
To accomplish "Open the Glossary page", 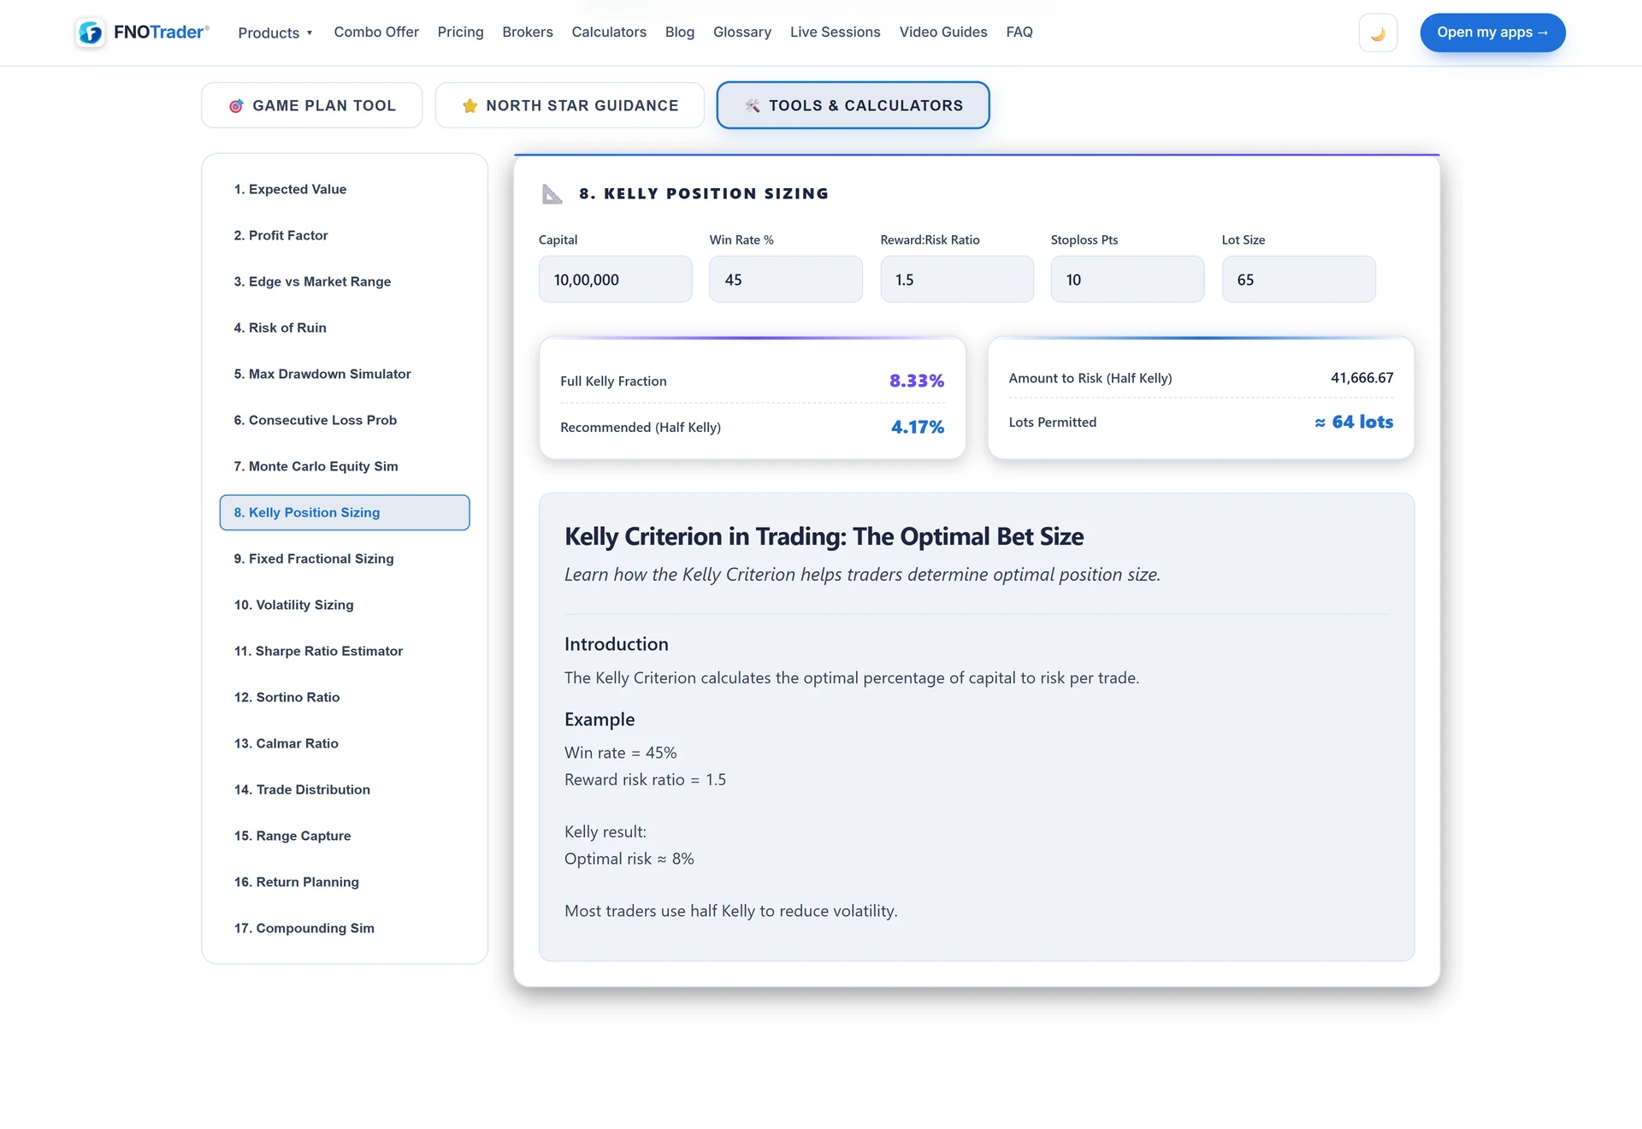I will (x=742, y=32).
